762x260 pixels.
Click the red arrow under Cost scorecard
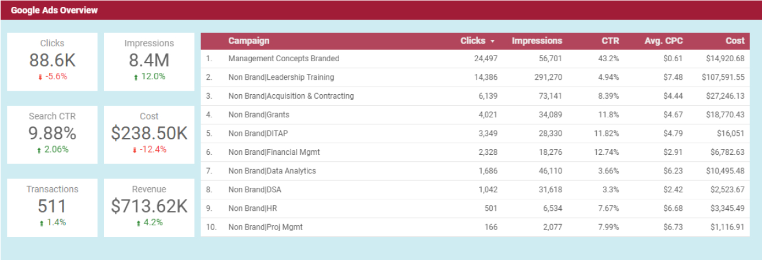click(135, 150)
